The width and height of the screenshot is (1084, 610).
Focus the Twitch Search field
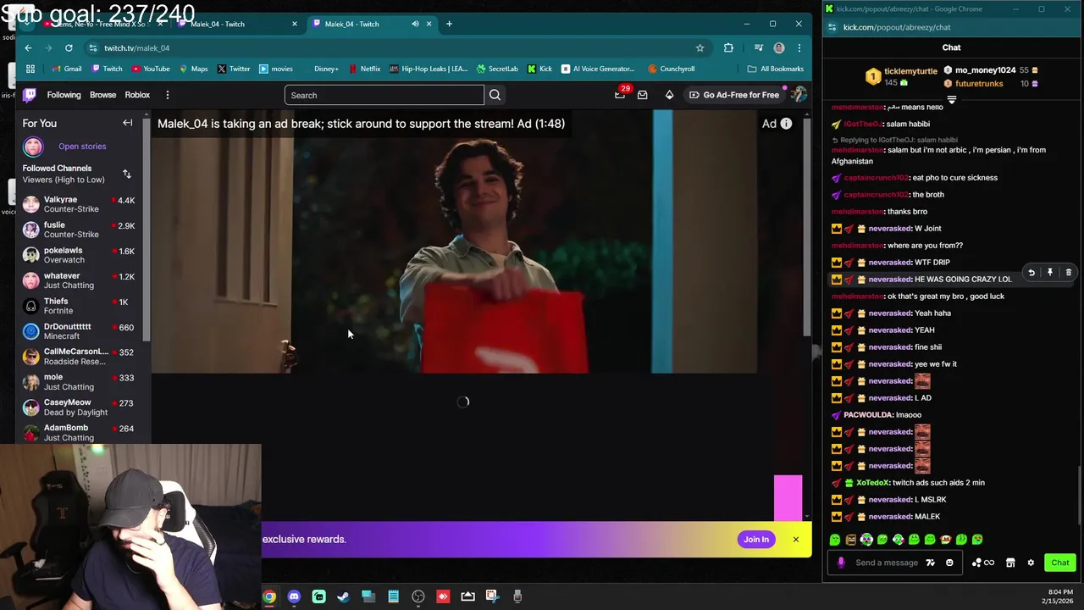(384, 95)
